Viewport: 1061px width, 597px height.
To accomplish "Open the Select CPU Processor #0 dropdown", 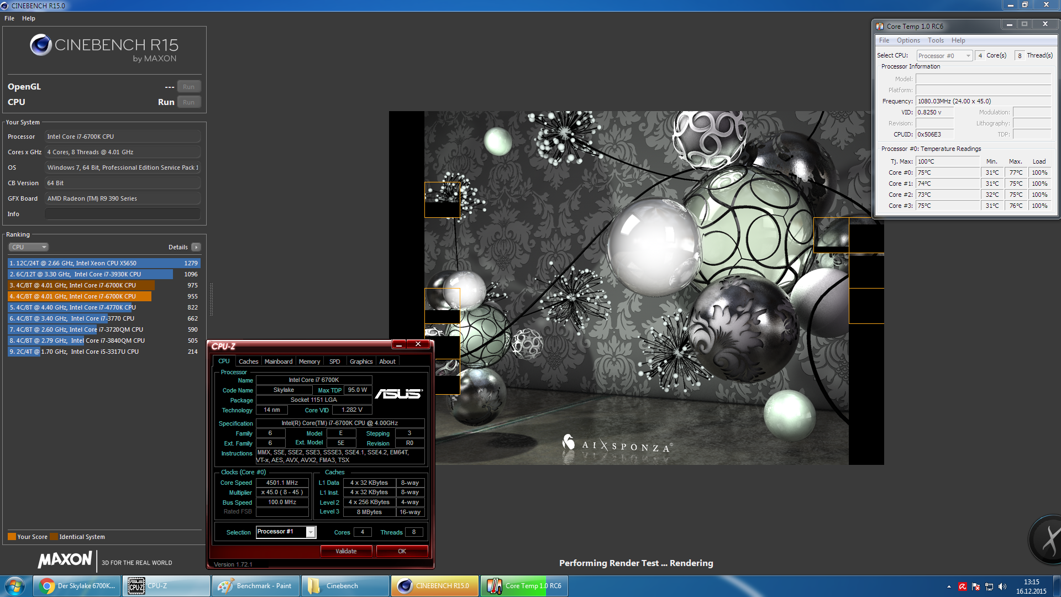I will [944, 56].
